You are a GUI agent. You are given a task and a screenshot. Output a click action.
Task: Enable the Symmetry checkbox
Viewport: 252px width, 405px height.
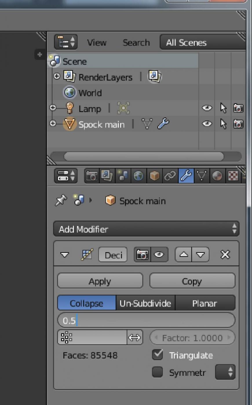157,372
